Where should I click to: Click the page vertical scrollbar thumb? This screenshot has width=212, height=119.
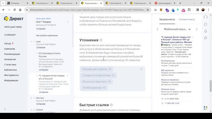tap(211, 86)
